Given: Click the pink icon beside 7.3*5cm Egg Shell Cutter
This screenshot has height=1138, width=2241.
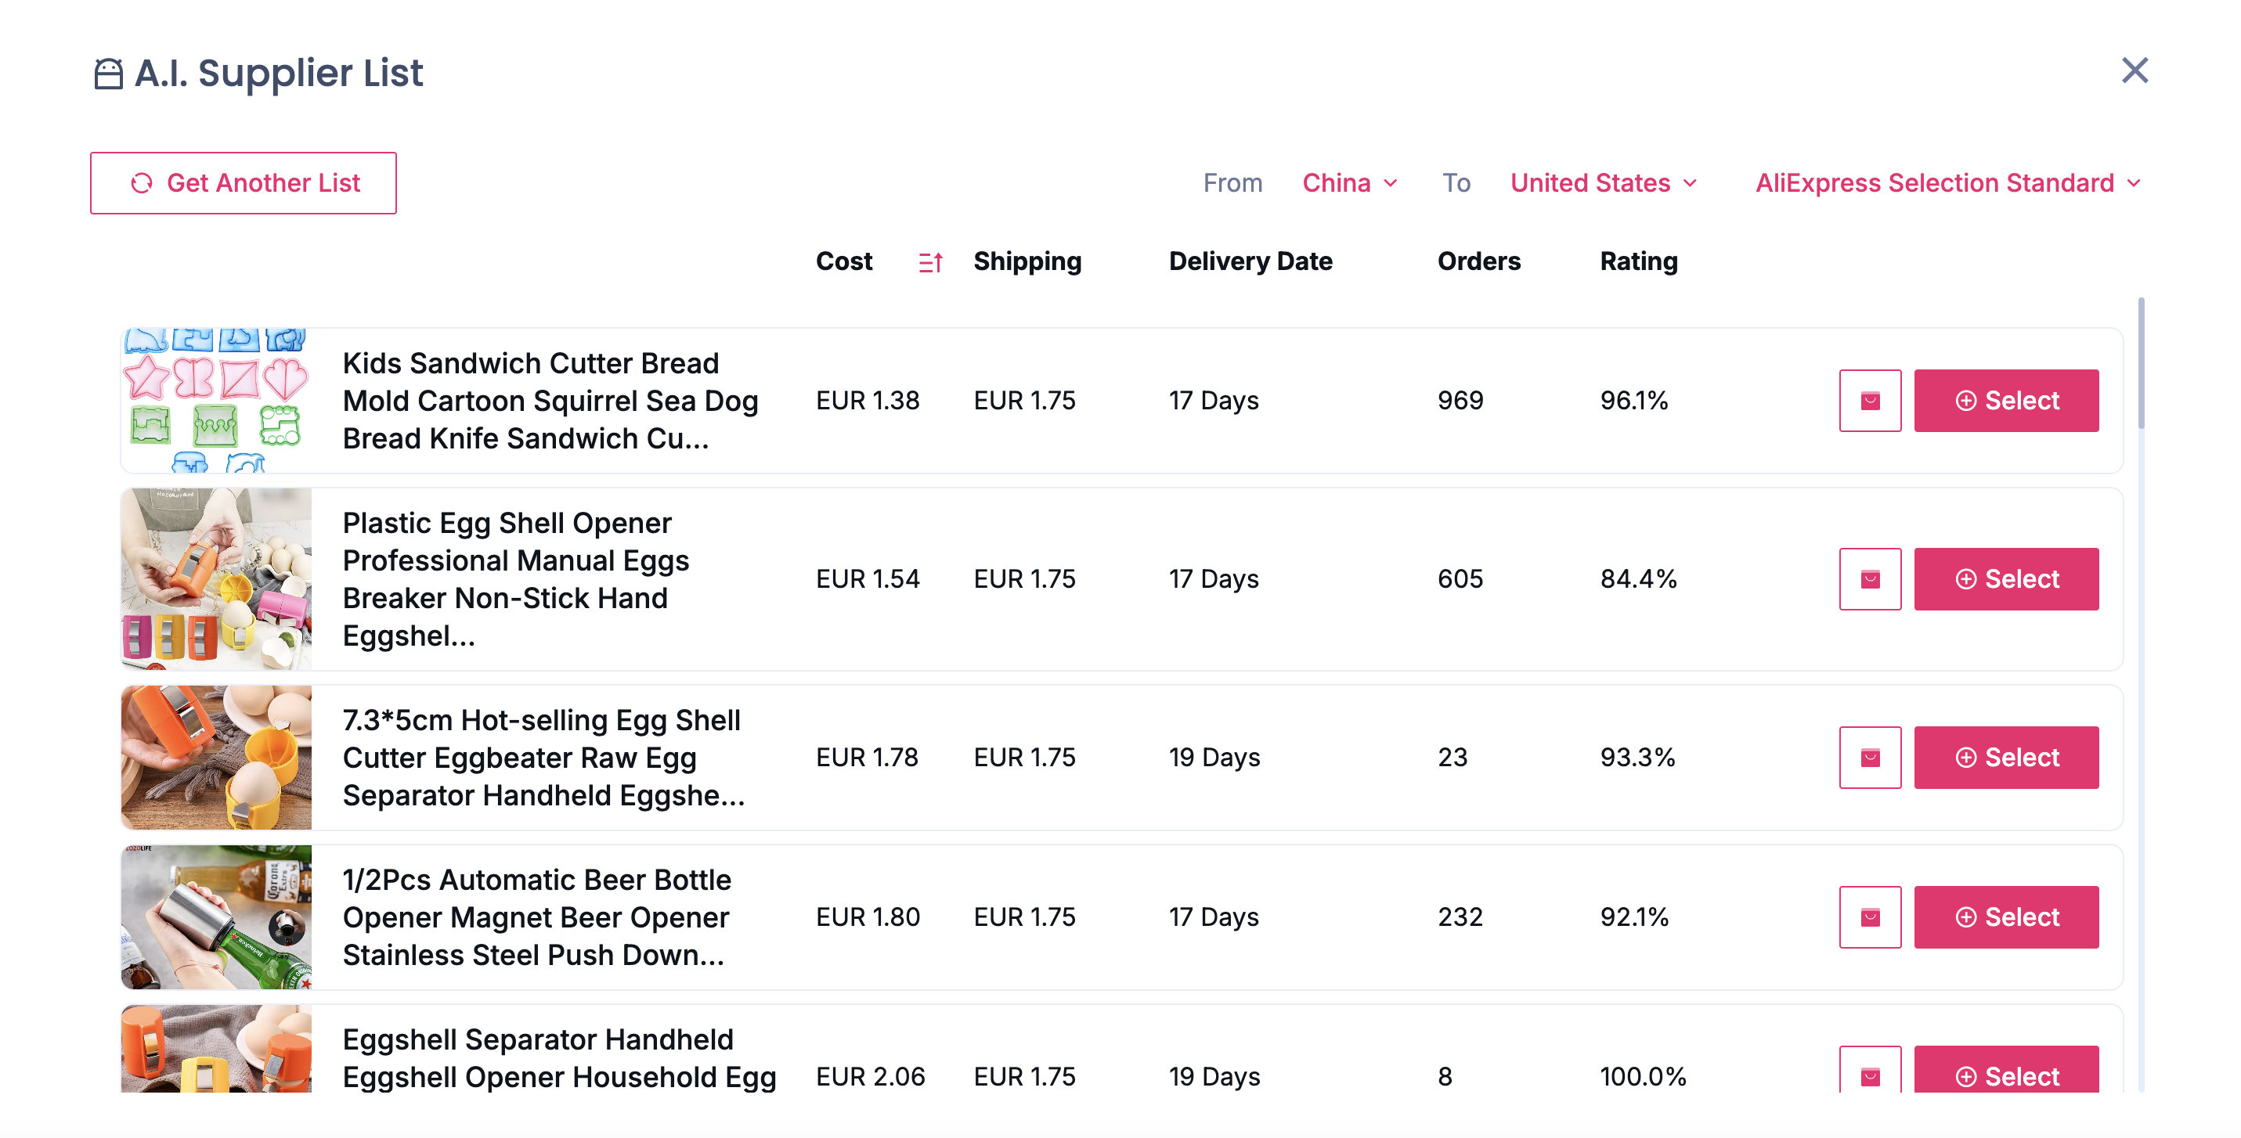Looking at the screenshot, I should coord(1870,757).
